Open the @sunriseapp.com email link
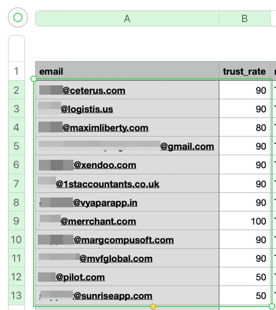 pyautogui.click(x=113, y=296)
